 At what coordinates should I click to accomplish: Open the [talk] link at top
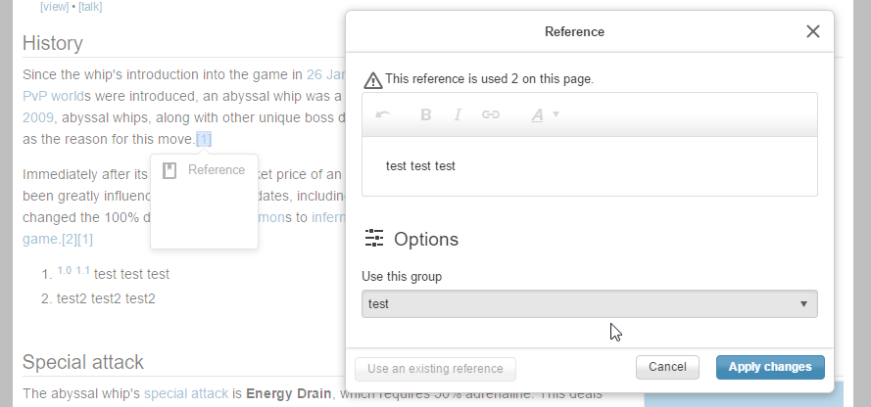[90, 6]
